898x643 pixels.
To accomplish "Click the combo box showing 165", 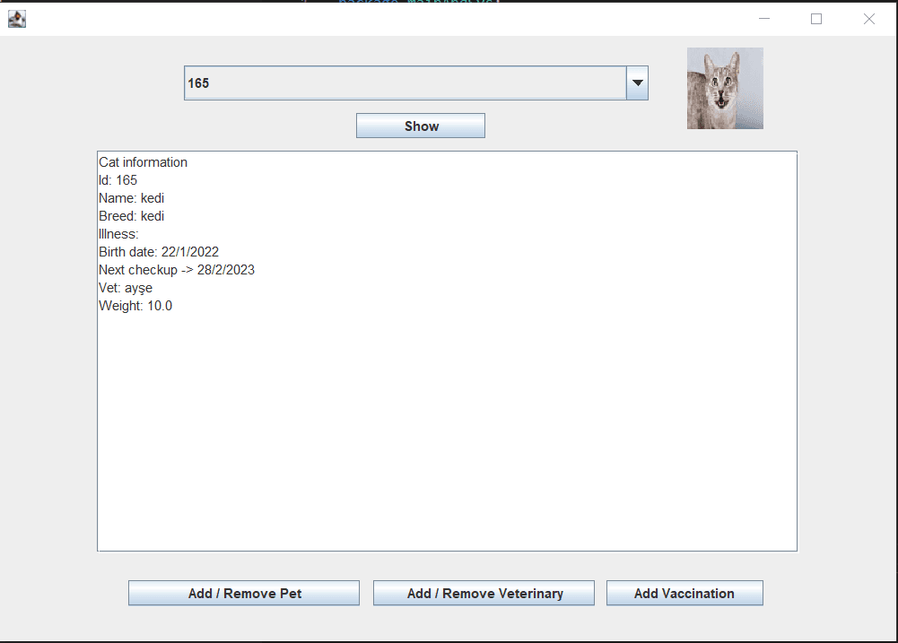I will (x=404, y=83).
